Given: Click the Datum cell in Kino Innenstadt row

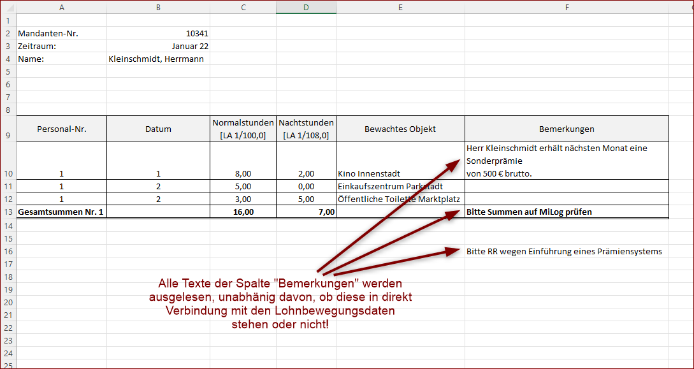Looking at the screenshot, I should (x=159, y=160).
